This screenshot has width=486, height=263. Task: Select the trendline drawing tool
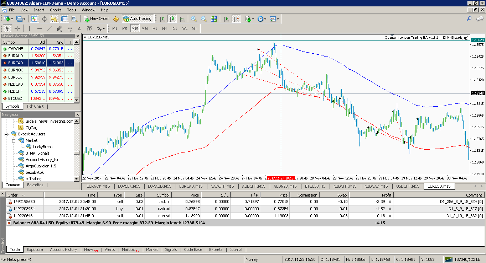pos(49,28)
